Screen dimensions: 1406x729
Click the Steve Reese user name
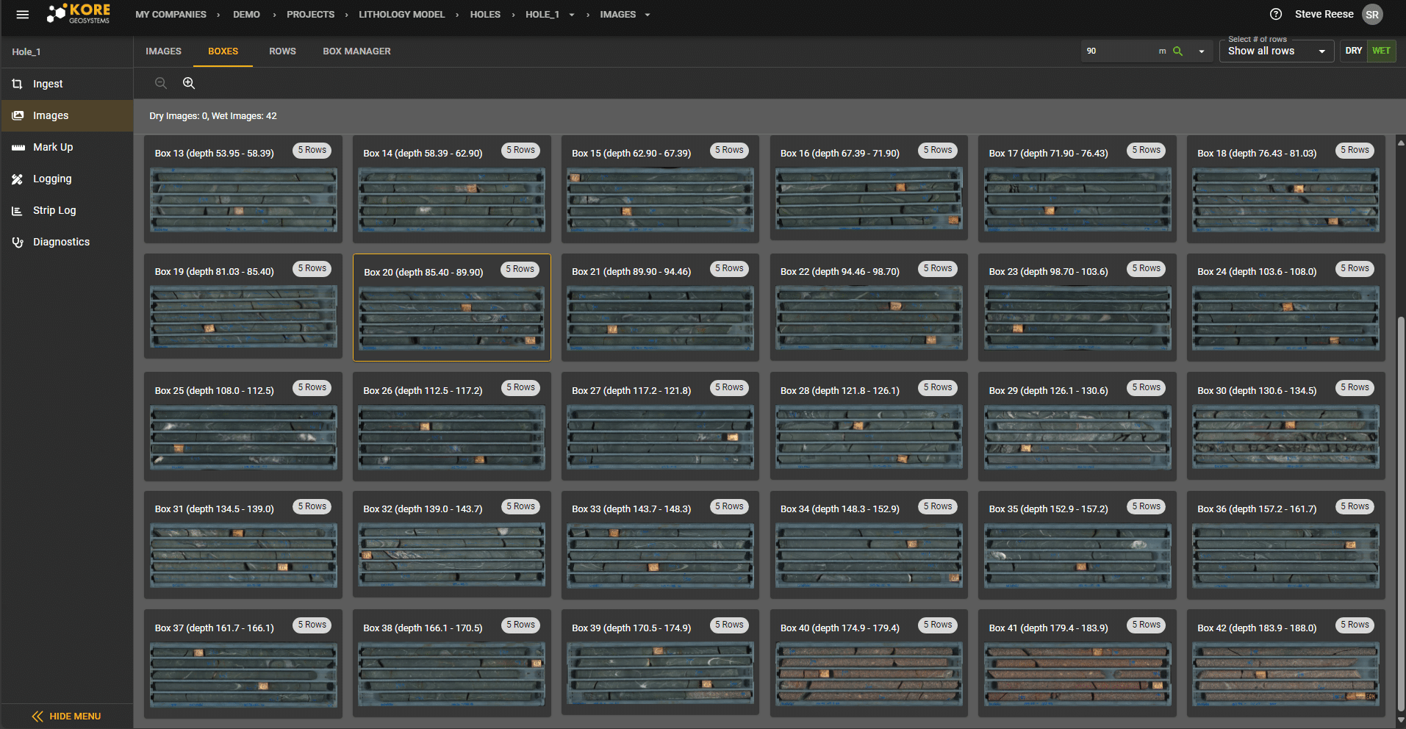pos(1324,15)
